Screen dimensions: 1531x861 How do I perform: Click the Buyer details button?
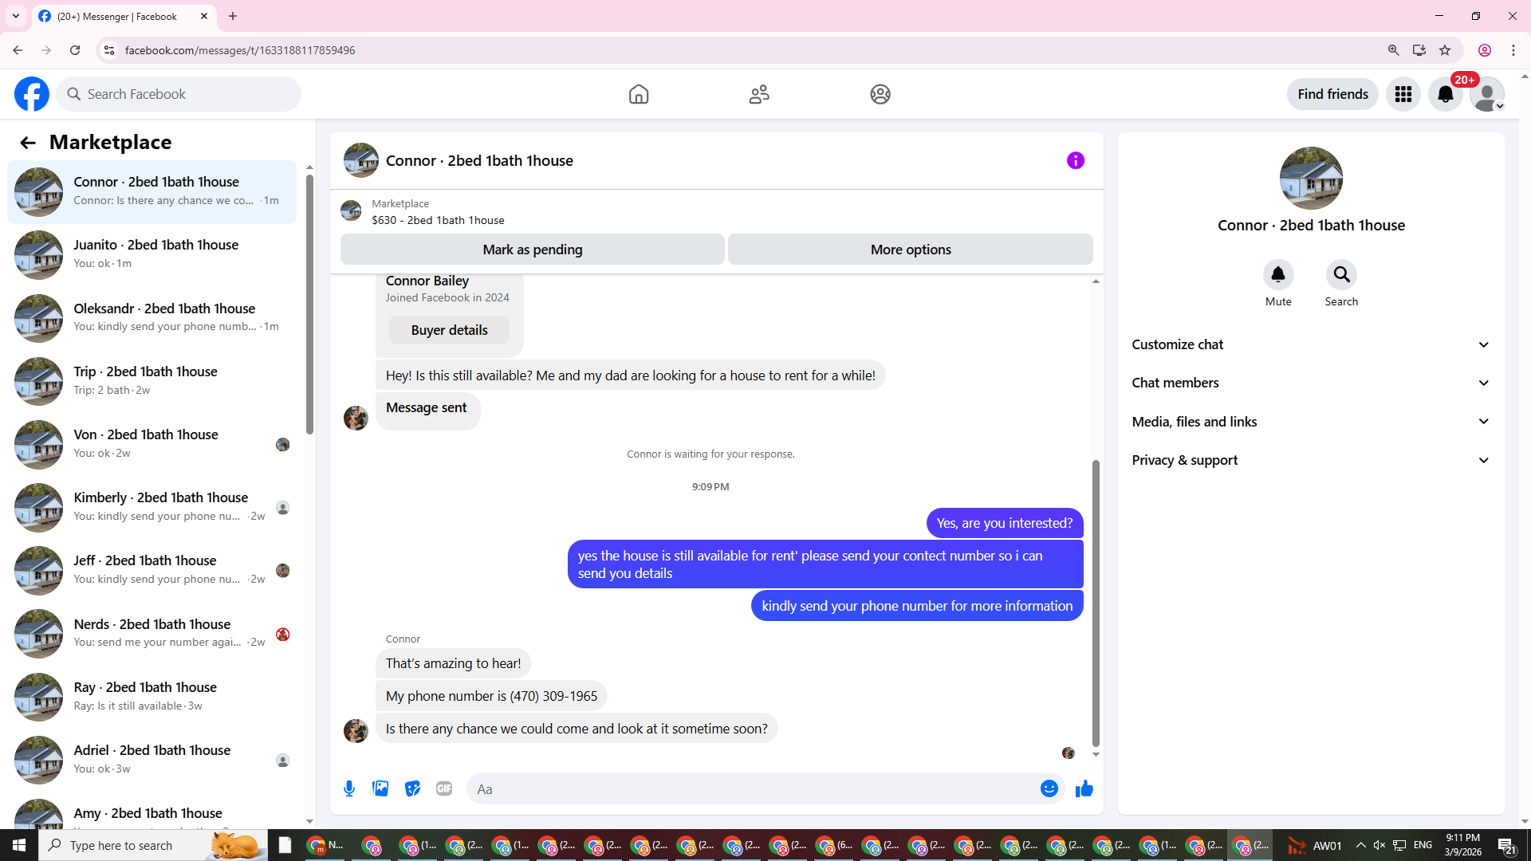click(x=449, y=330)
